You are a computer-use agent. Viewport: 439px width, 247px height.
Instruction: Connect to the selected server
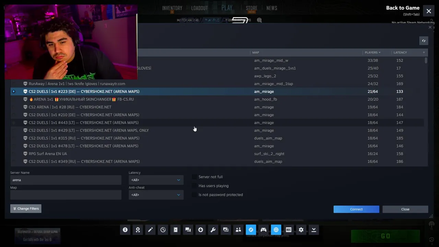point(356,209)
